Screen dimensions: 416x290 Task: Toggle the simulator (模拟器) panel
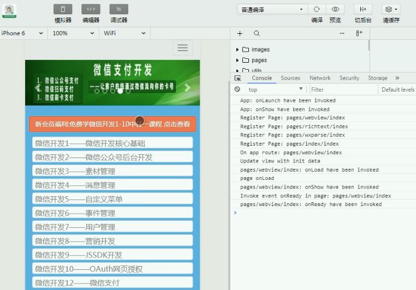[63, 9]
